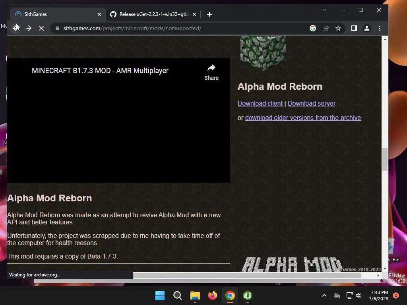
Task: Click 'Waiting for archive.org...' status text
Action: pyautogui.click(x=35, y=275)
